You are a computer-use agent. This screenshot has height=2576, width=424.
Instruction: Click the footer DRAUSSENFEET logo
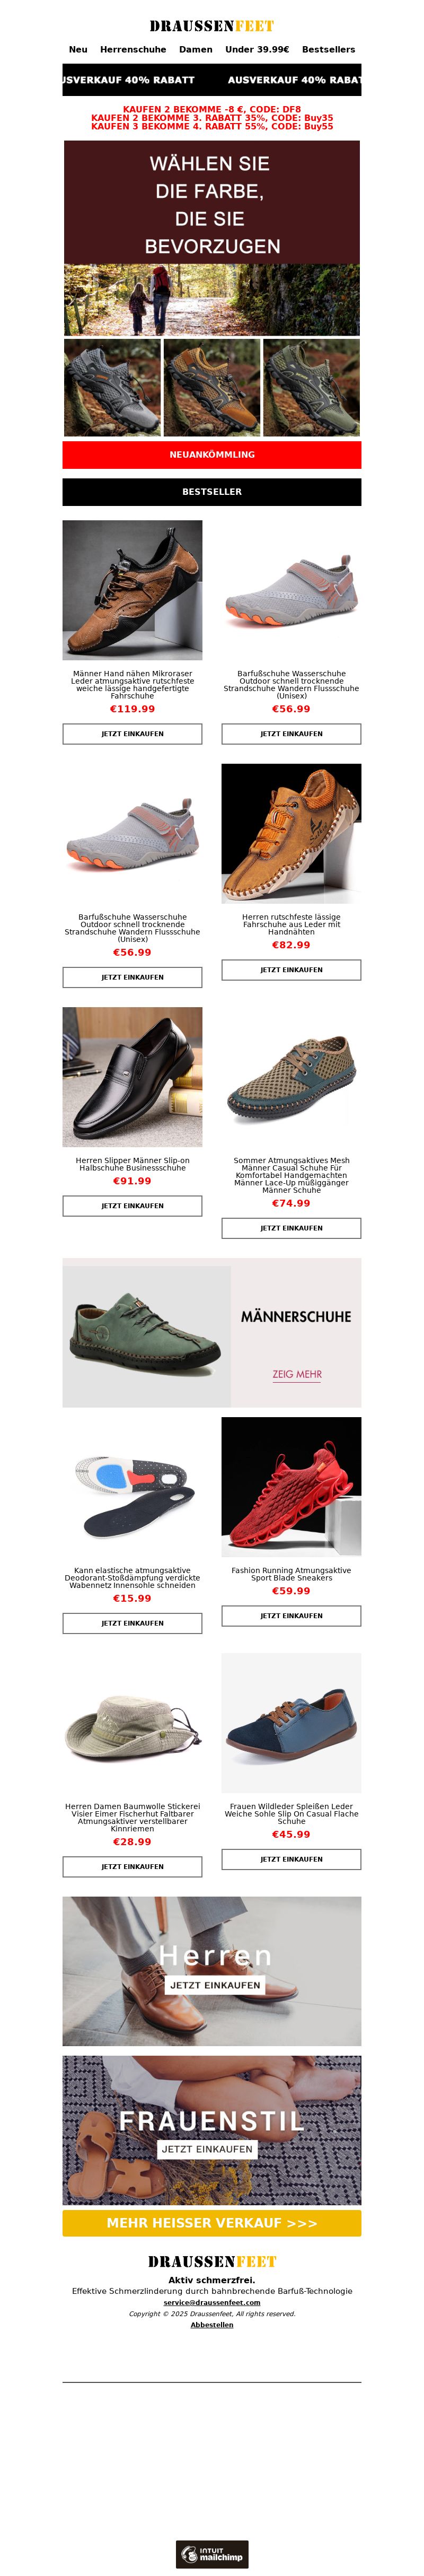[212, 2261]
